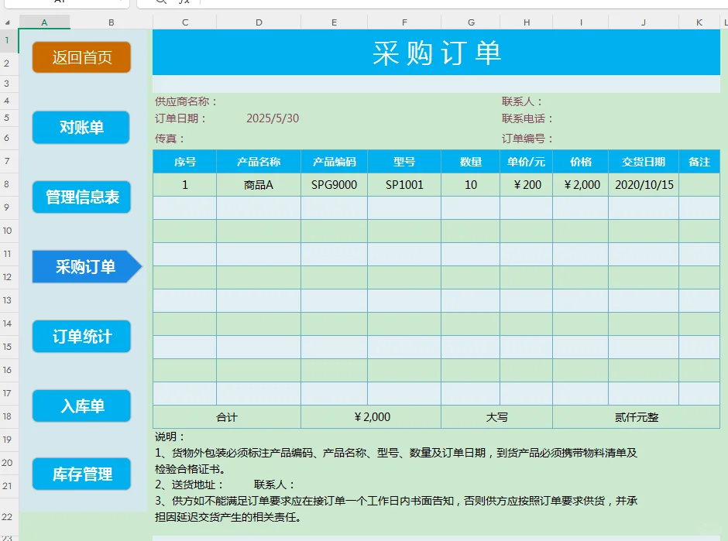Click the insert function (fx) icon
728x541 pixels.
184,4
